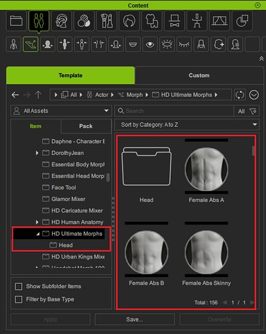Click the Morph breadcrumb segment

[x=135, y=95]
